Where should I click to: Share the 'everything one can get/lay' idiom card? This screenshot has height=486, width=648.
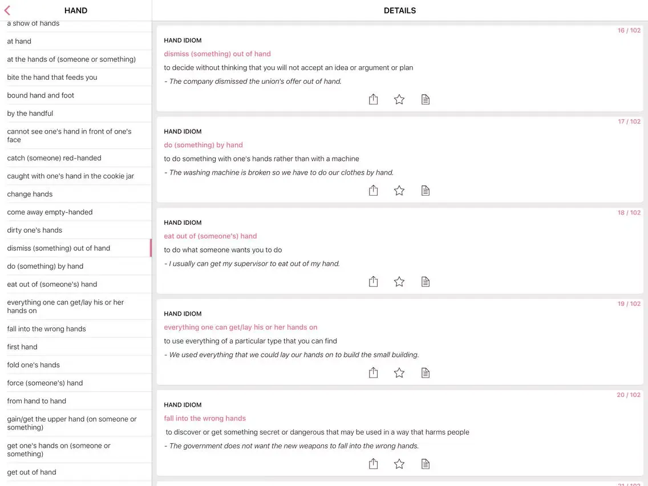click(373, 372)
